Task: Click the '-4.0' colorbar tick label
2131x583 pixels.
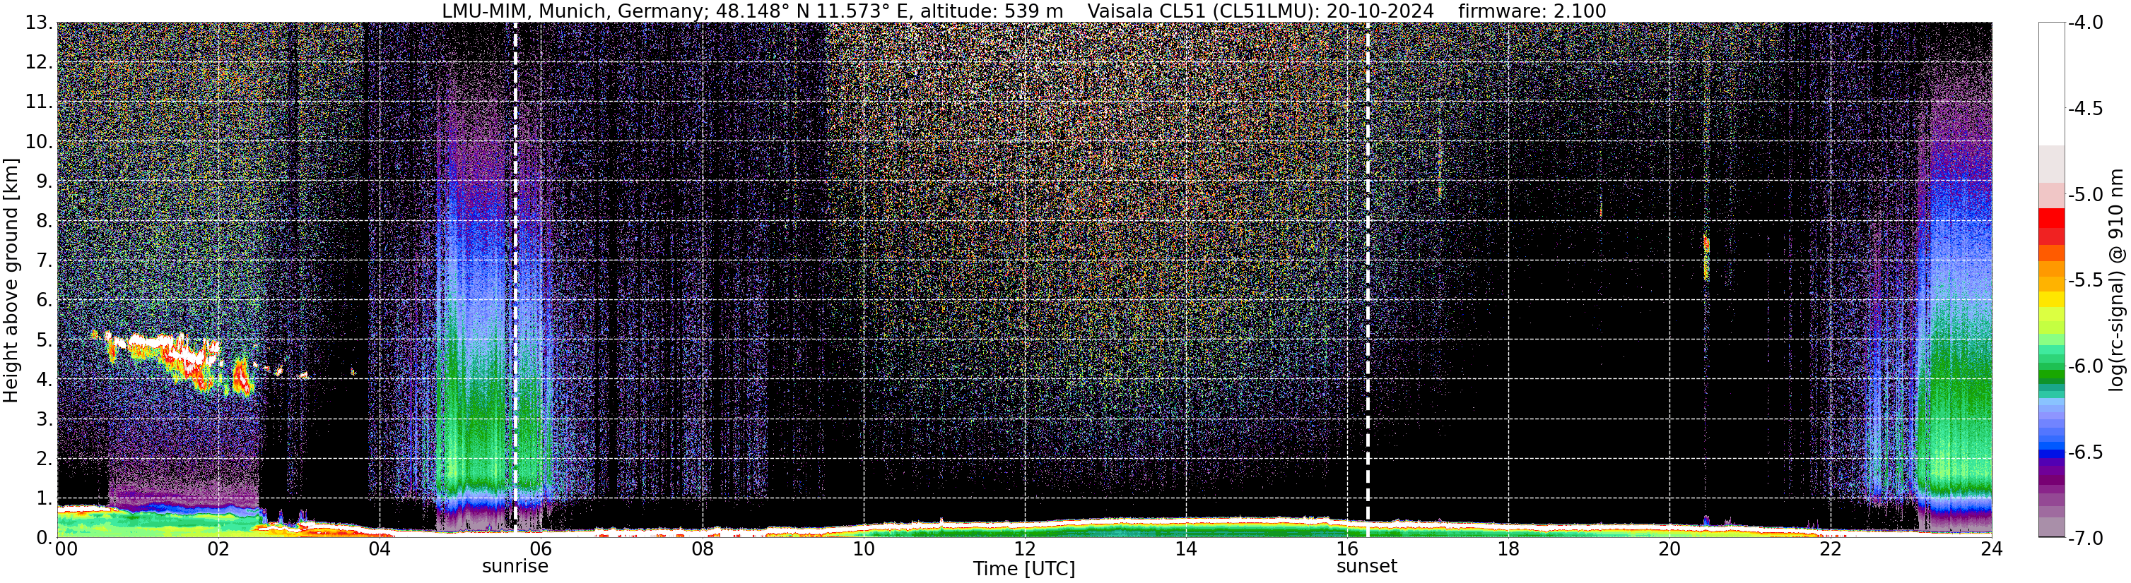Action: (2086, 23)
